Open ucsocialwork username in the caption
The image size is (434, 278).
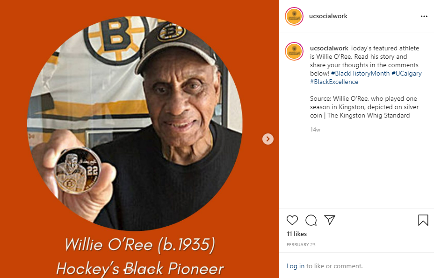(x=329, y=48)
